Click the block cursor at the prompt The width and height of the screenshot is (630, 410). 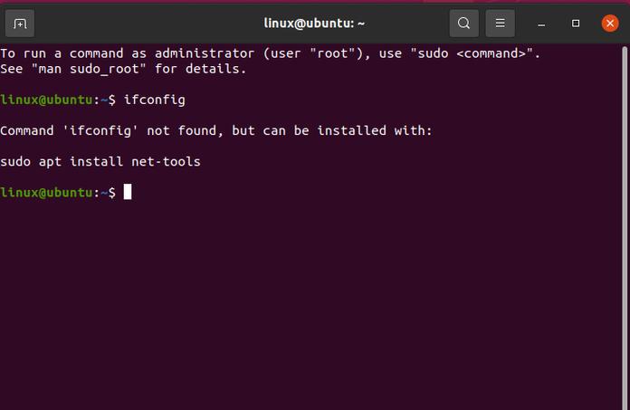tap(128, 192)
